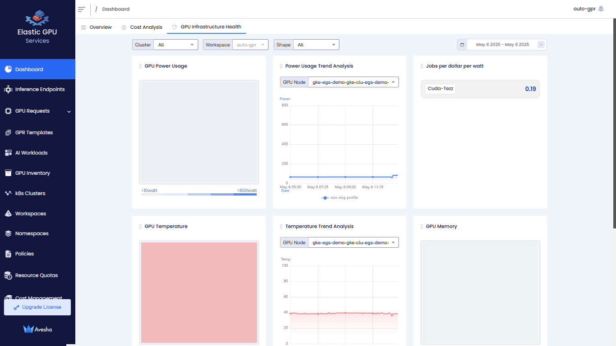Open the GPU Inventory sidebar item
Viewport: 616px width, 346px height.
point(32,173)
